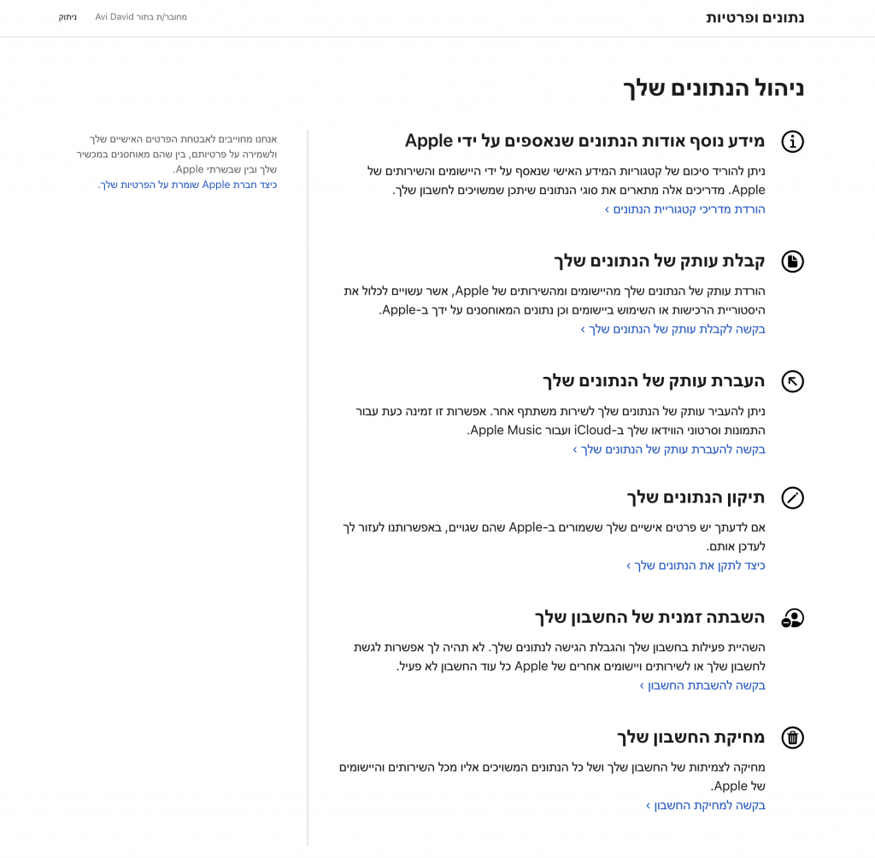Click the arrow icon beside העברת עותק של הנתונים שלך

click(x=792, y=382)
